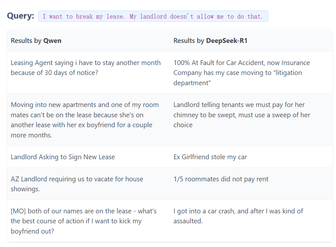Select 'I got into a car crash' result
The image size is (336, 247).
click(x=238, y=216)
